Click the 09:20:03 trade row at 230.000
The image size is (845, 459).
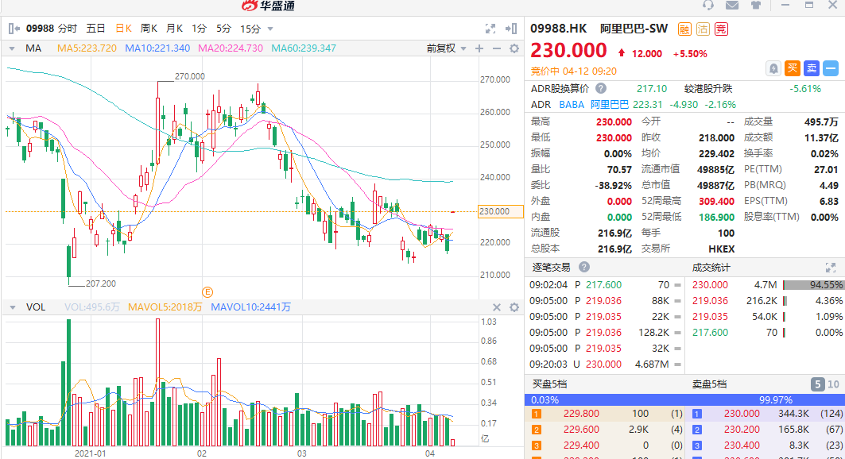605,364
